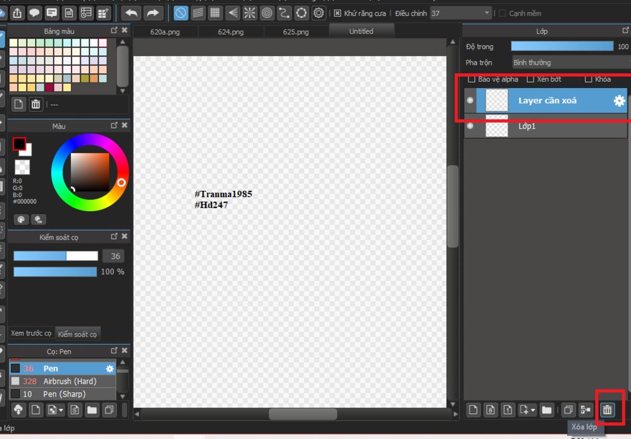Image resolution: width=631 pixels, height=439 pixels.
Task: Click the export share icon in top toolbar
Action: coord(17,14)
